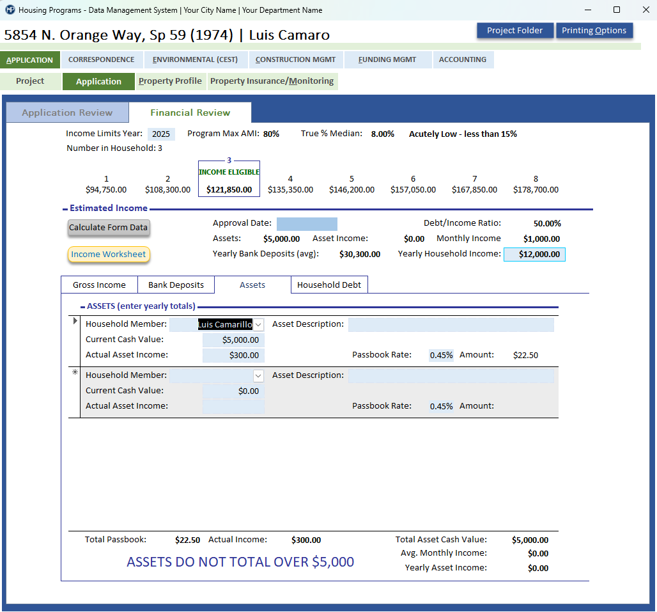Click the household size 4 limit $135,350.00
This screenshot has width=657, height=612.
tap(290, 189)
